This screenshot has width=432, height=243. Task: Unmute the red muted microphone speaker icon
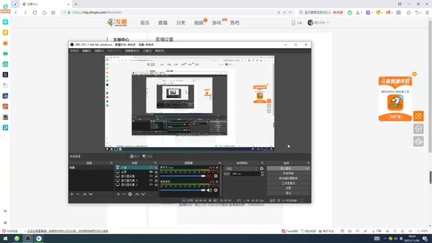pos(209,176)
